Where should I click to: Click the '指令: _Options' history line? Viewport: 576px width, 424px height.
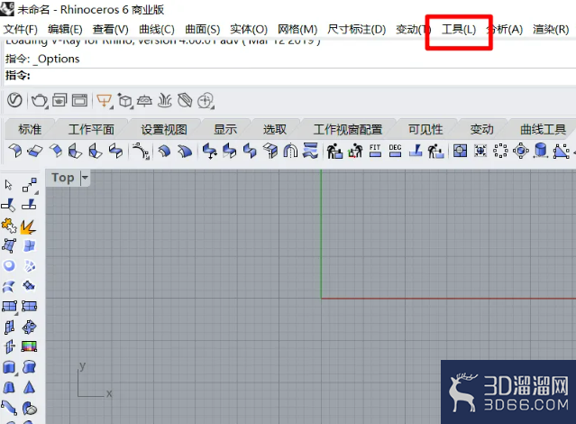[x=42, y=59]
